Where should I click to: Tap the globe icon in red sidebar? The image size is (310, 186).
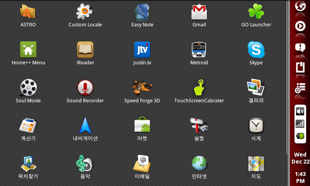pyautogui.click(x=300, y=5)
